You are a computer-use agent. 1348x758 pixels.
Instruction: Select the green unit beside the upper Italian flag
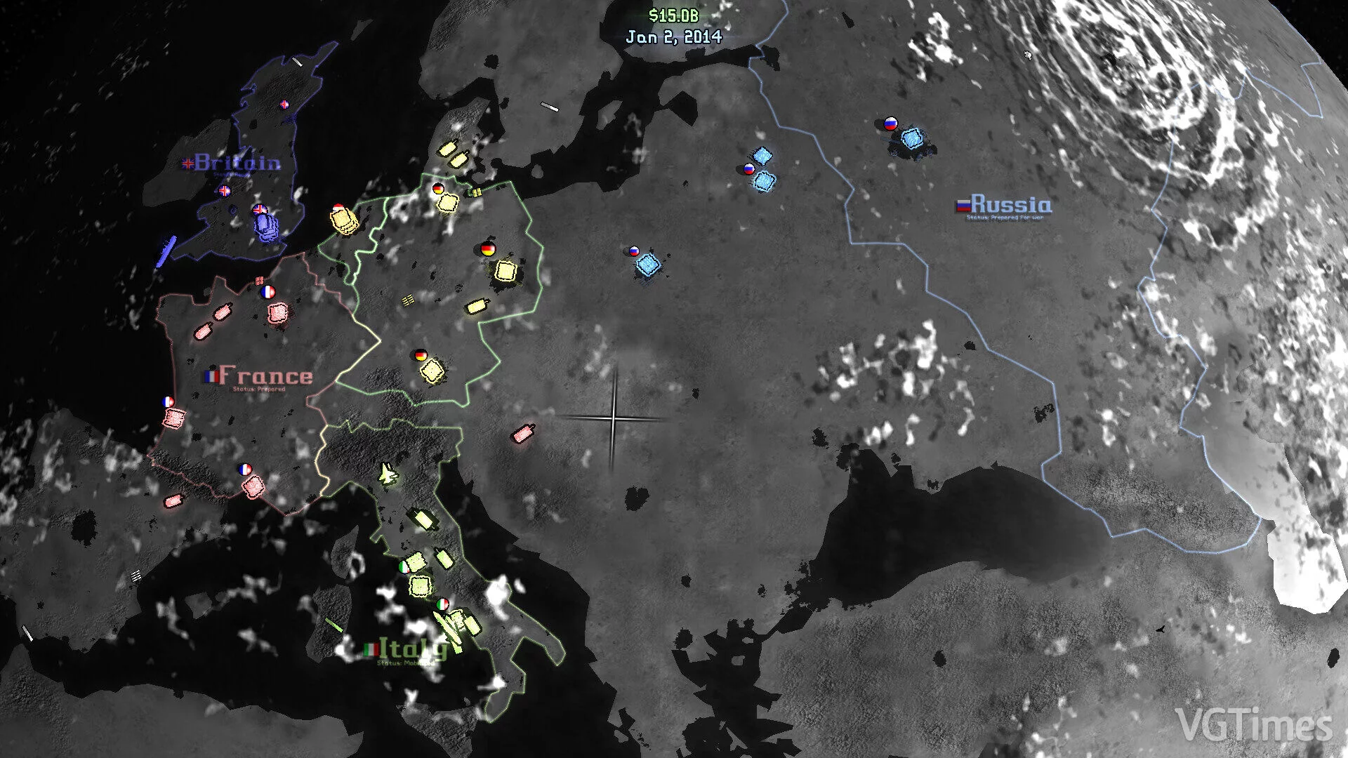(416, 561)
